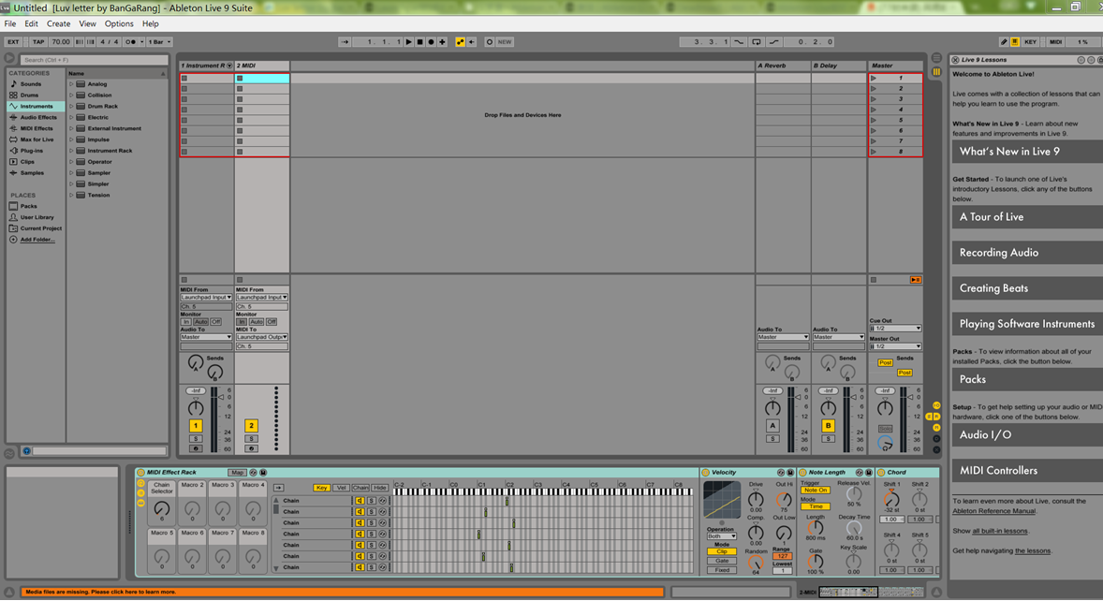The width and height of the screenshot is (1103, 601).
Task: Open quantization 1 Bar dropdown
Action: [159, 42]
